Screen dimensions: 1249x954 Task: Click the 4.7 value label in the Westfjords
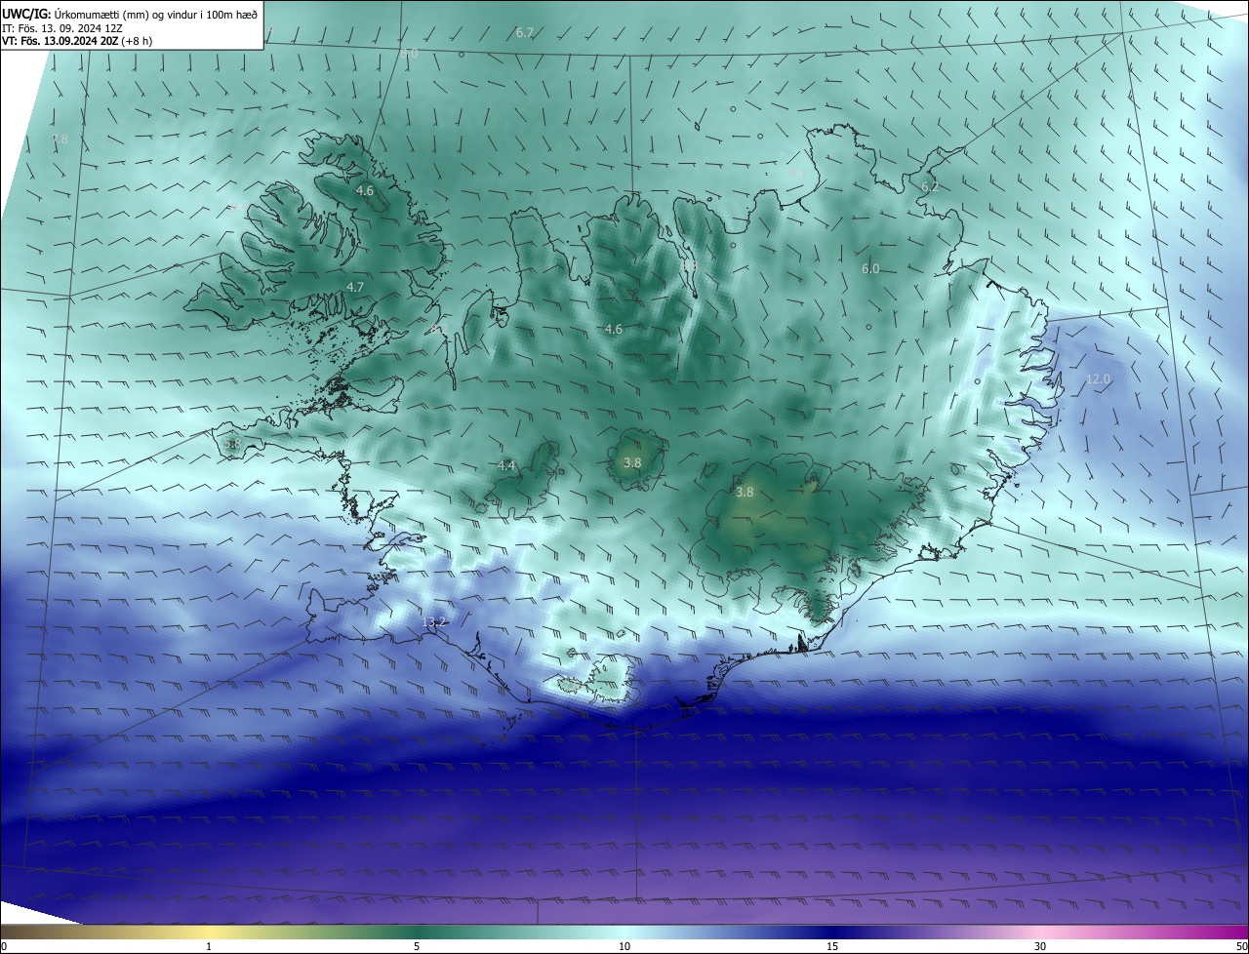[x=355, y=287]
